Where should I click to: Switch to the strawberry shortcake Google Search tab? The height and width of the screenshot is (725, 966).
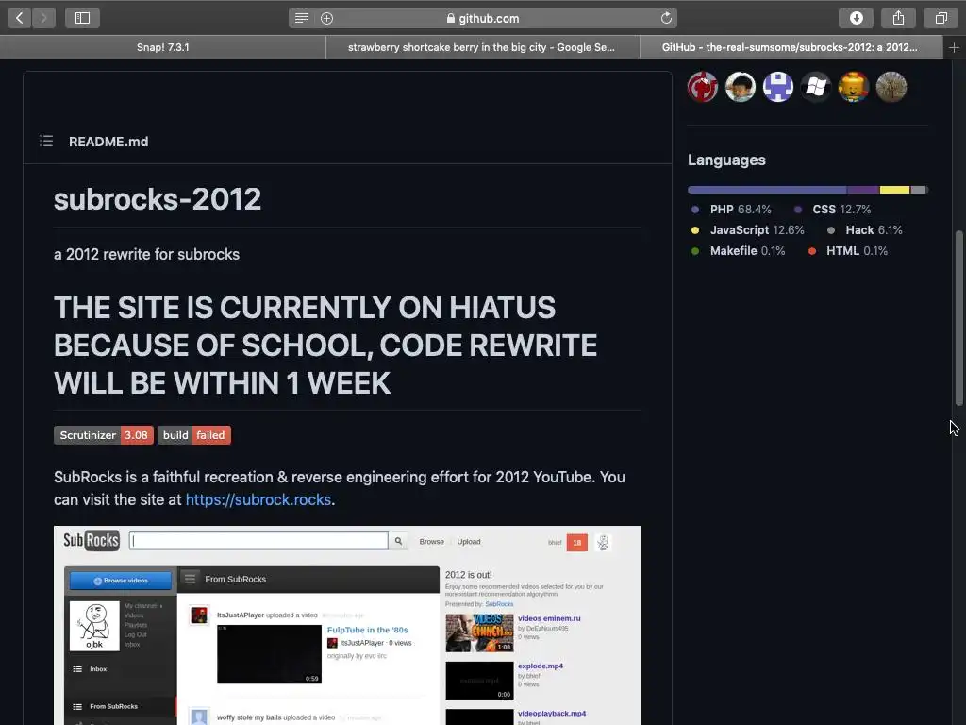tap(482, 47)
